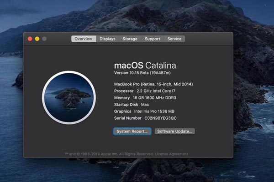Click the System Report button
Screen dimensions: 274x182
point(132,131)
